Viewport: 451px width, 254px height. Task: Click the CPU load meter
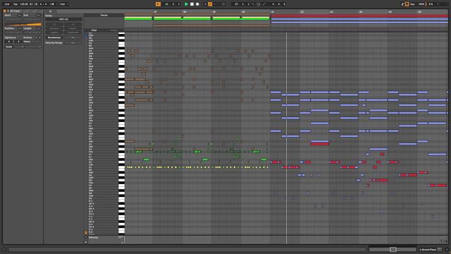[431, 4]
